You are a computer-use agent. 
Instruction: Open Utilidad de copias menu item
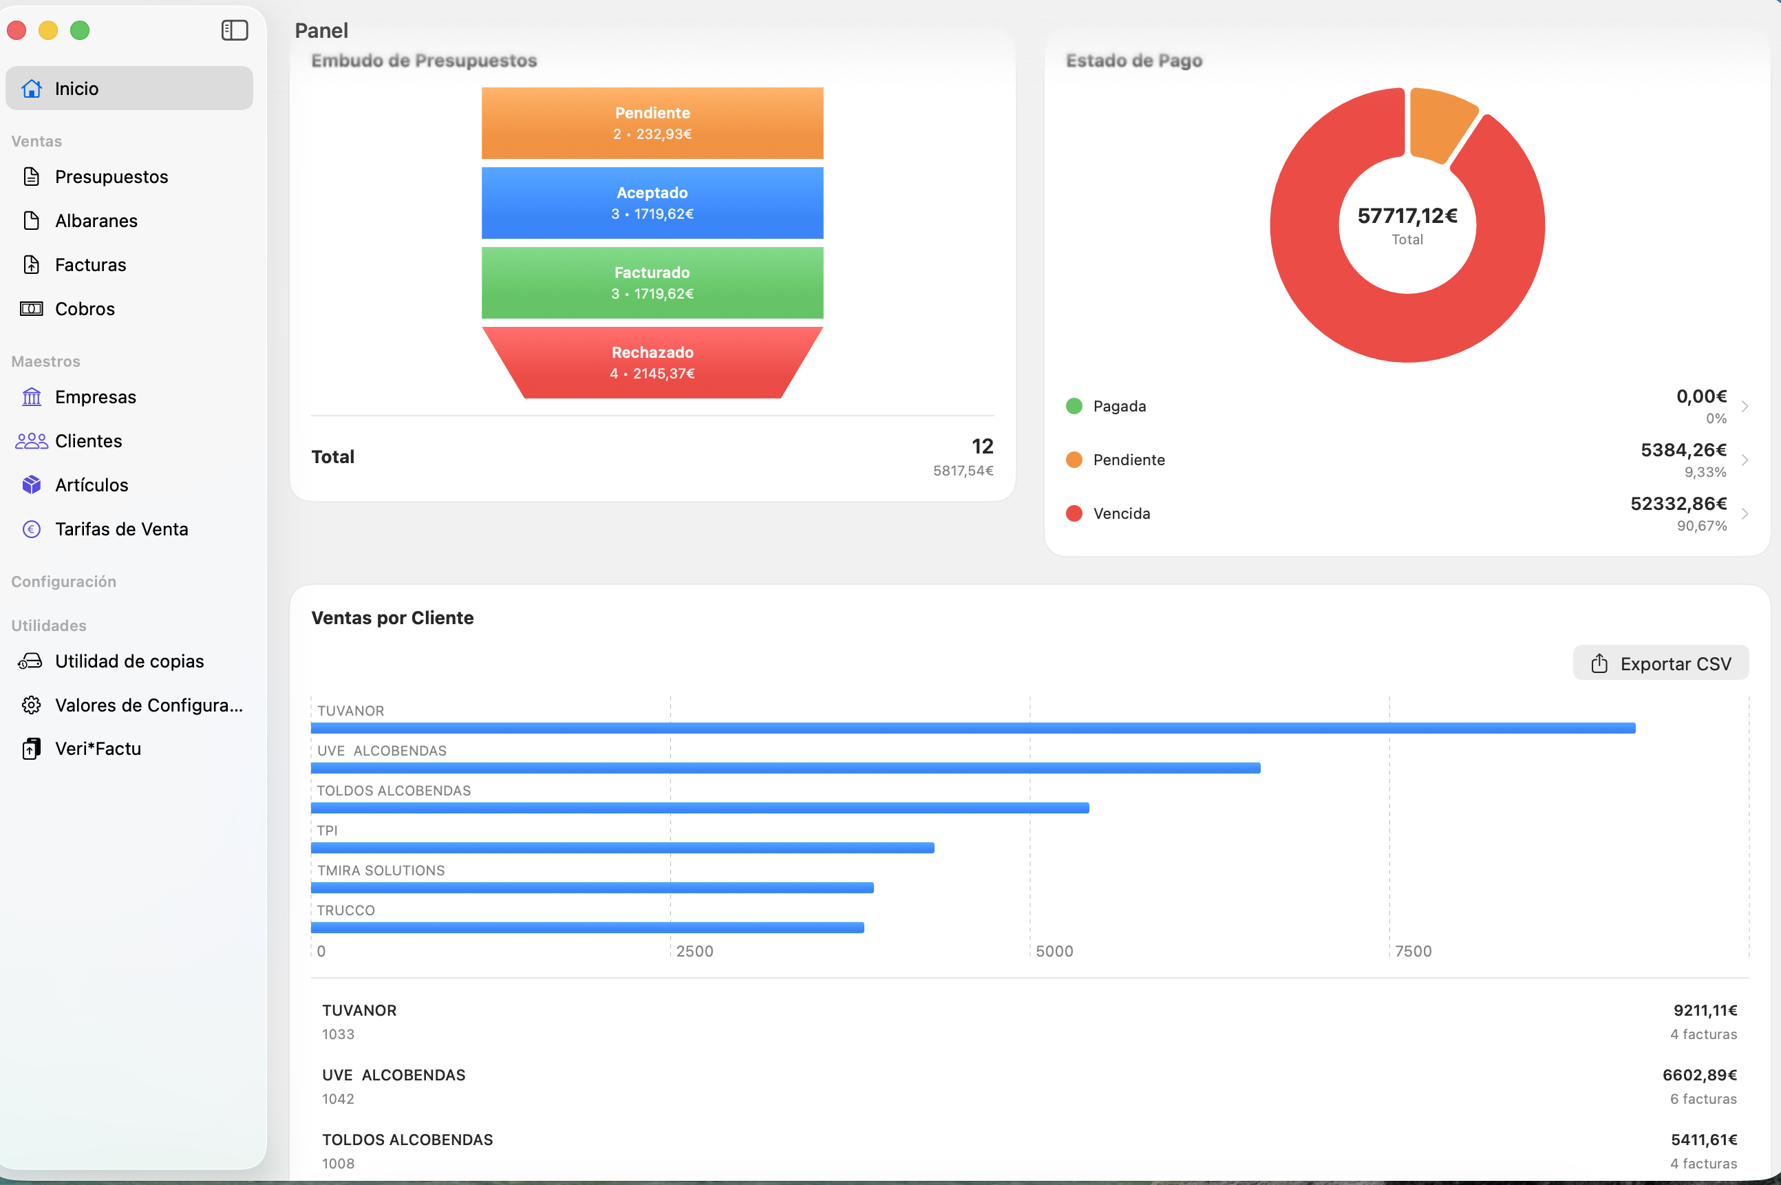129,661
